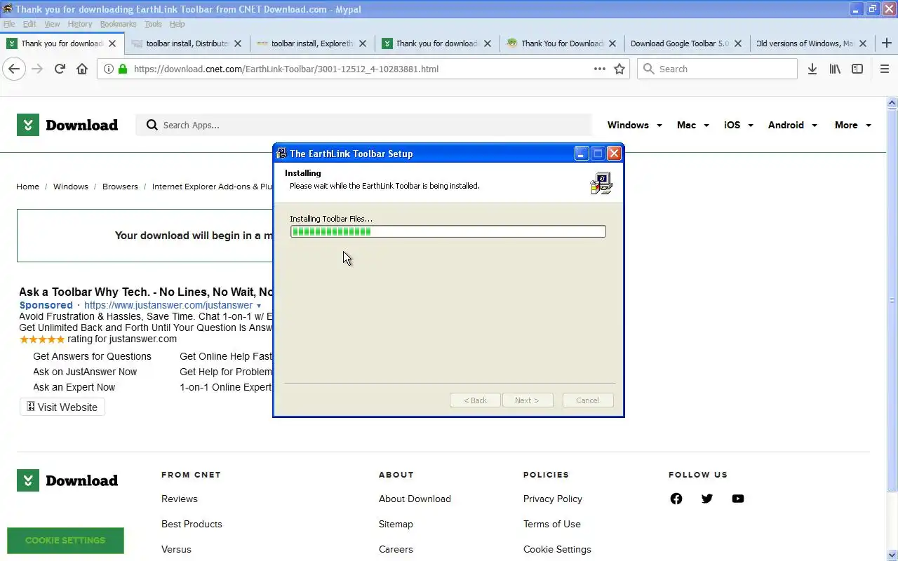Open the Best Products footer link
Viewport: 898px width, 561px height.
tap(192, 524)
